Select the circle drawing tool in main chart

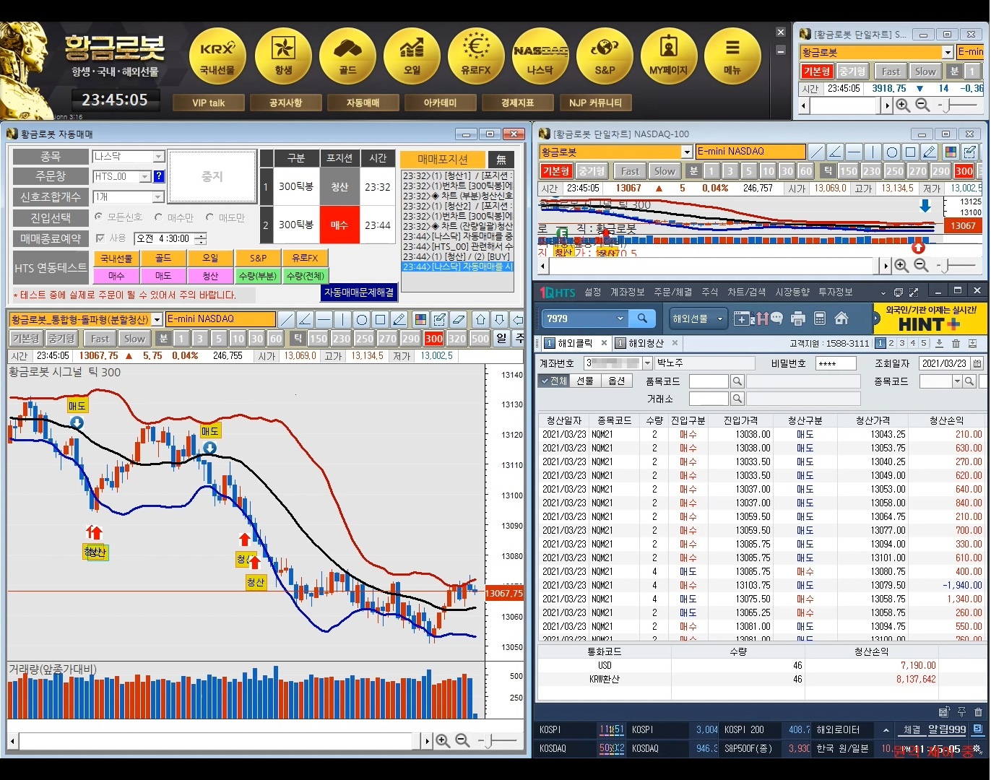pos(362,319)
